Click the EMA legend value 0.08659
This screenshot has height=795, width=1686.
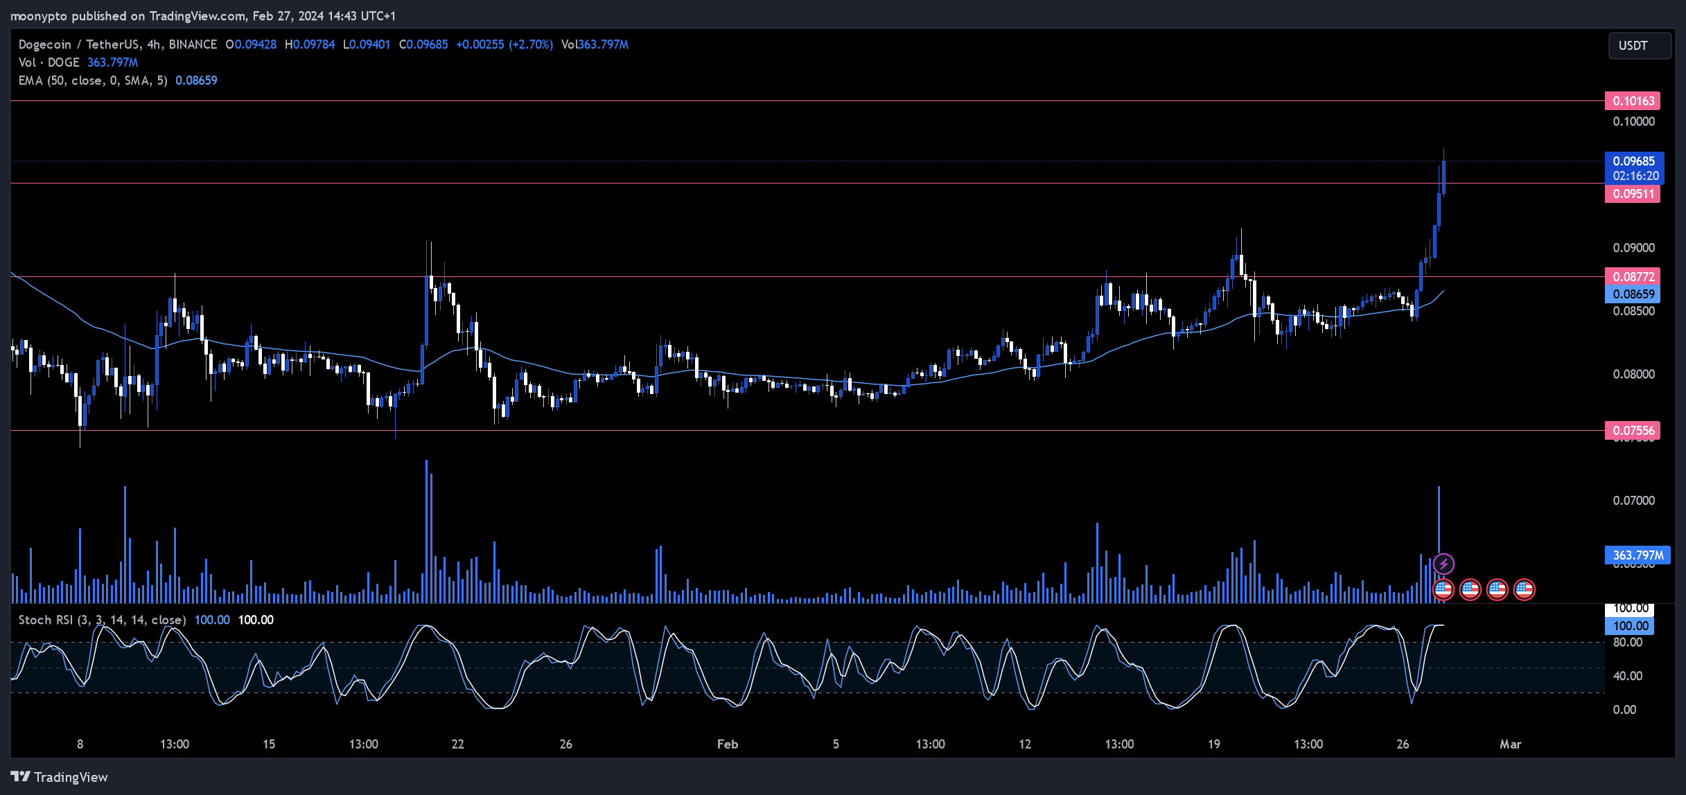click(x=196, y=80)
